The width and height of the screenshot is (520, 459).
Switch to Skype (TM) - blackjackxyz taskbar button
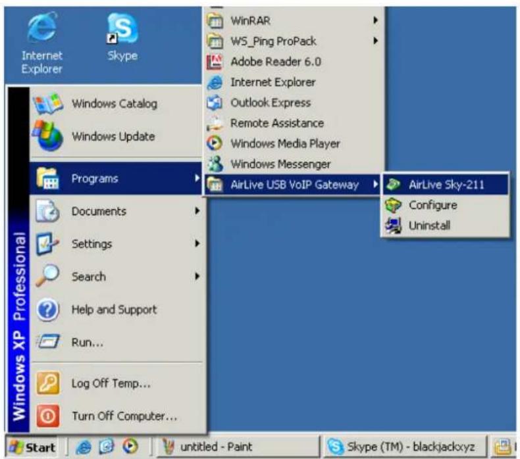(404, 447)
